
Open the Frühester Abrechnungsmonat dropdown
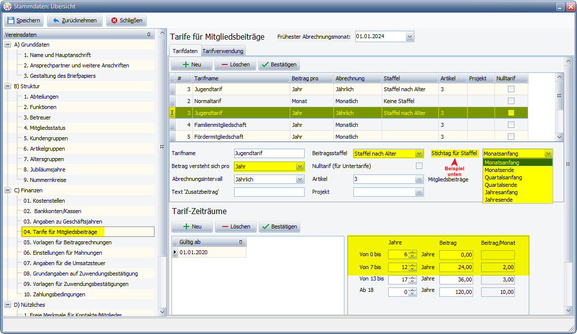tap(410, 37)
